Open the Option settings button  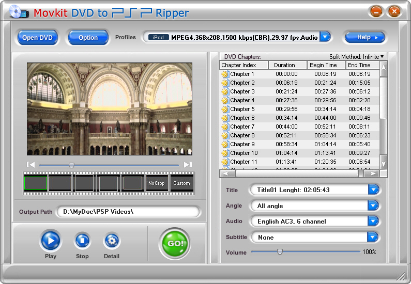click(88, 37)
